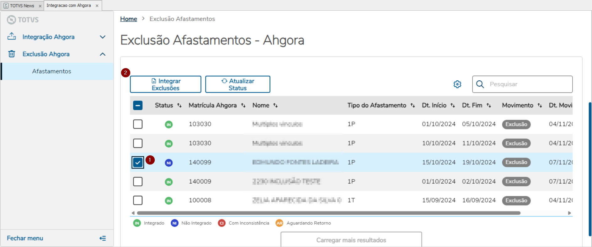This screenshot has height=247, width=592.
Task: Click Exclusão tag for matrícula 140099
Action: 516,162
